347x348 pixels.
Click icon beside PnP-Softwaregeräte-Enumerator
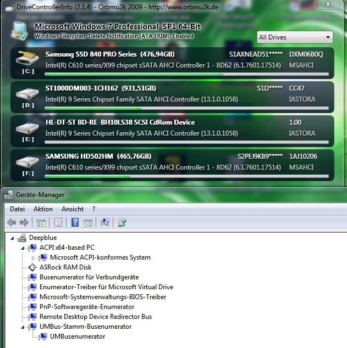(x=32, y=307)
